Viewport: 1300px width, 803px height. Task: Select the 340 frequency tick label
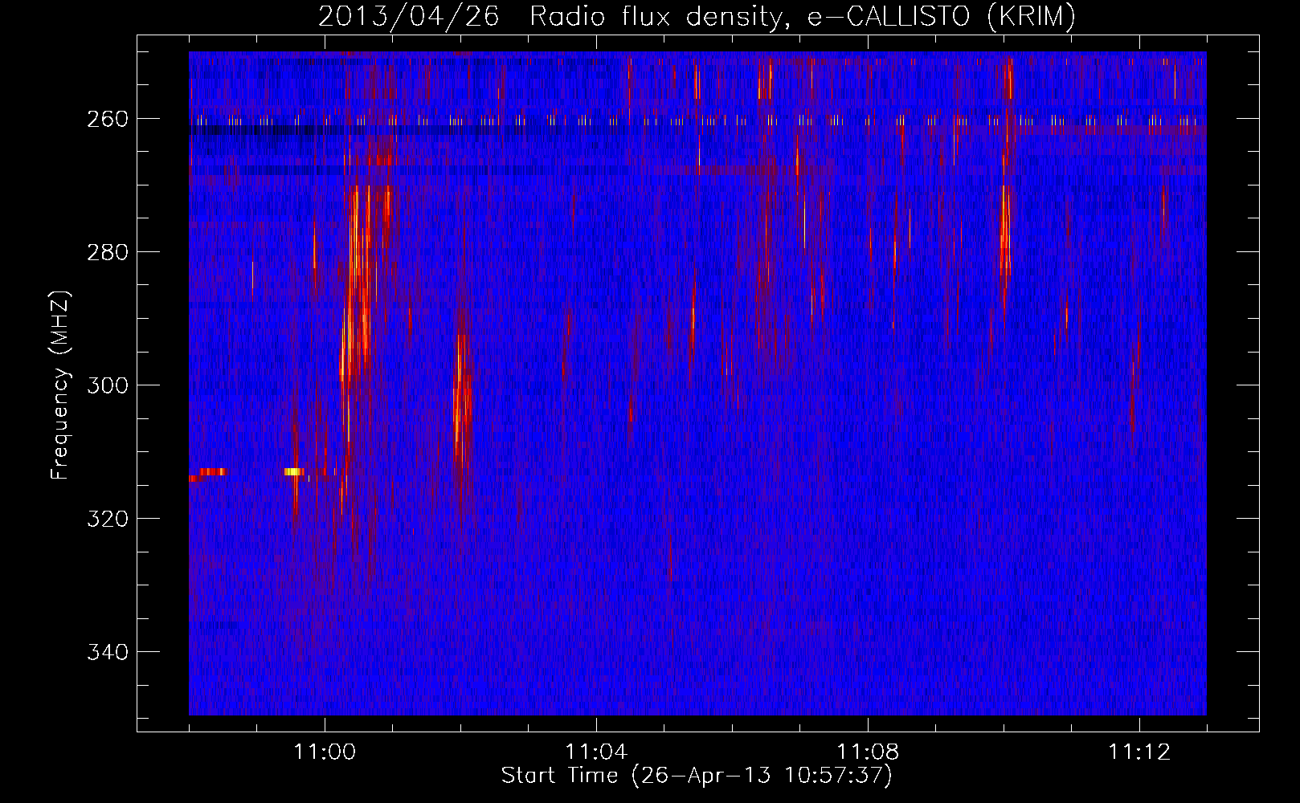[108, 652]
